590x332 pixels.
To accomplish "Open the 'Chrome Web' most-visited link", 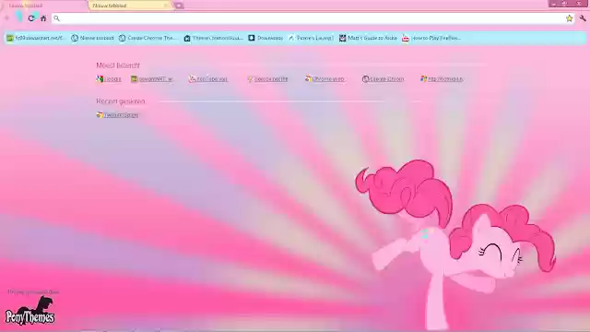I will tap(324, 79).
